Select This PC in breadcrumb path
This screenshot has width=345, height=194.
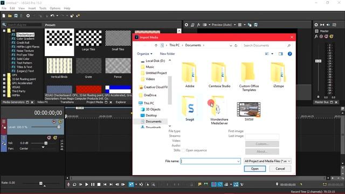[x=174, y=45]
